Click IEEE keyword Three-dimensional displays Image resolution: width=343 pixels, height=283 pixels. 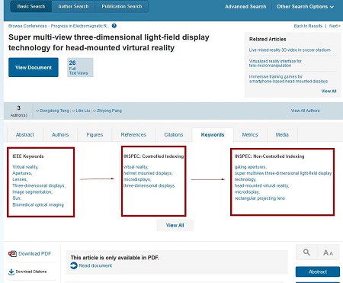coord(39,186)
